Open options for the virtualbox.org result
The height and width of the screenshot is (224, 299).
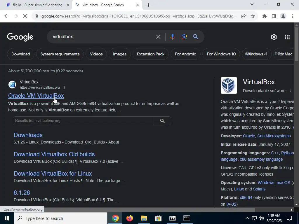pyautogui.click(x=65, y=87)
